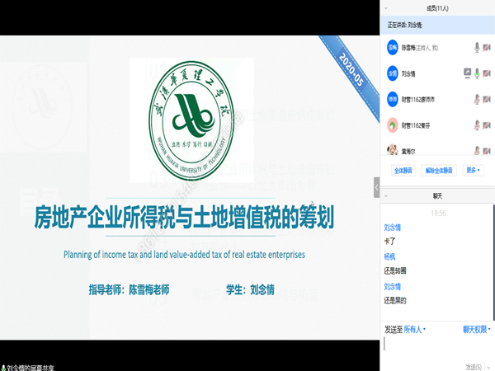This screenshot has width=495, height=371.
Task: Toggle microphone icon for 刘念情 member
Action: (x=477, y=73)
